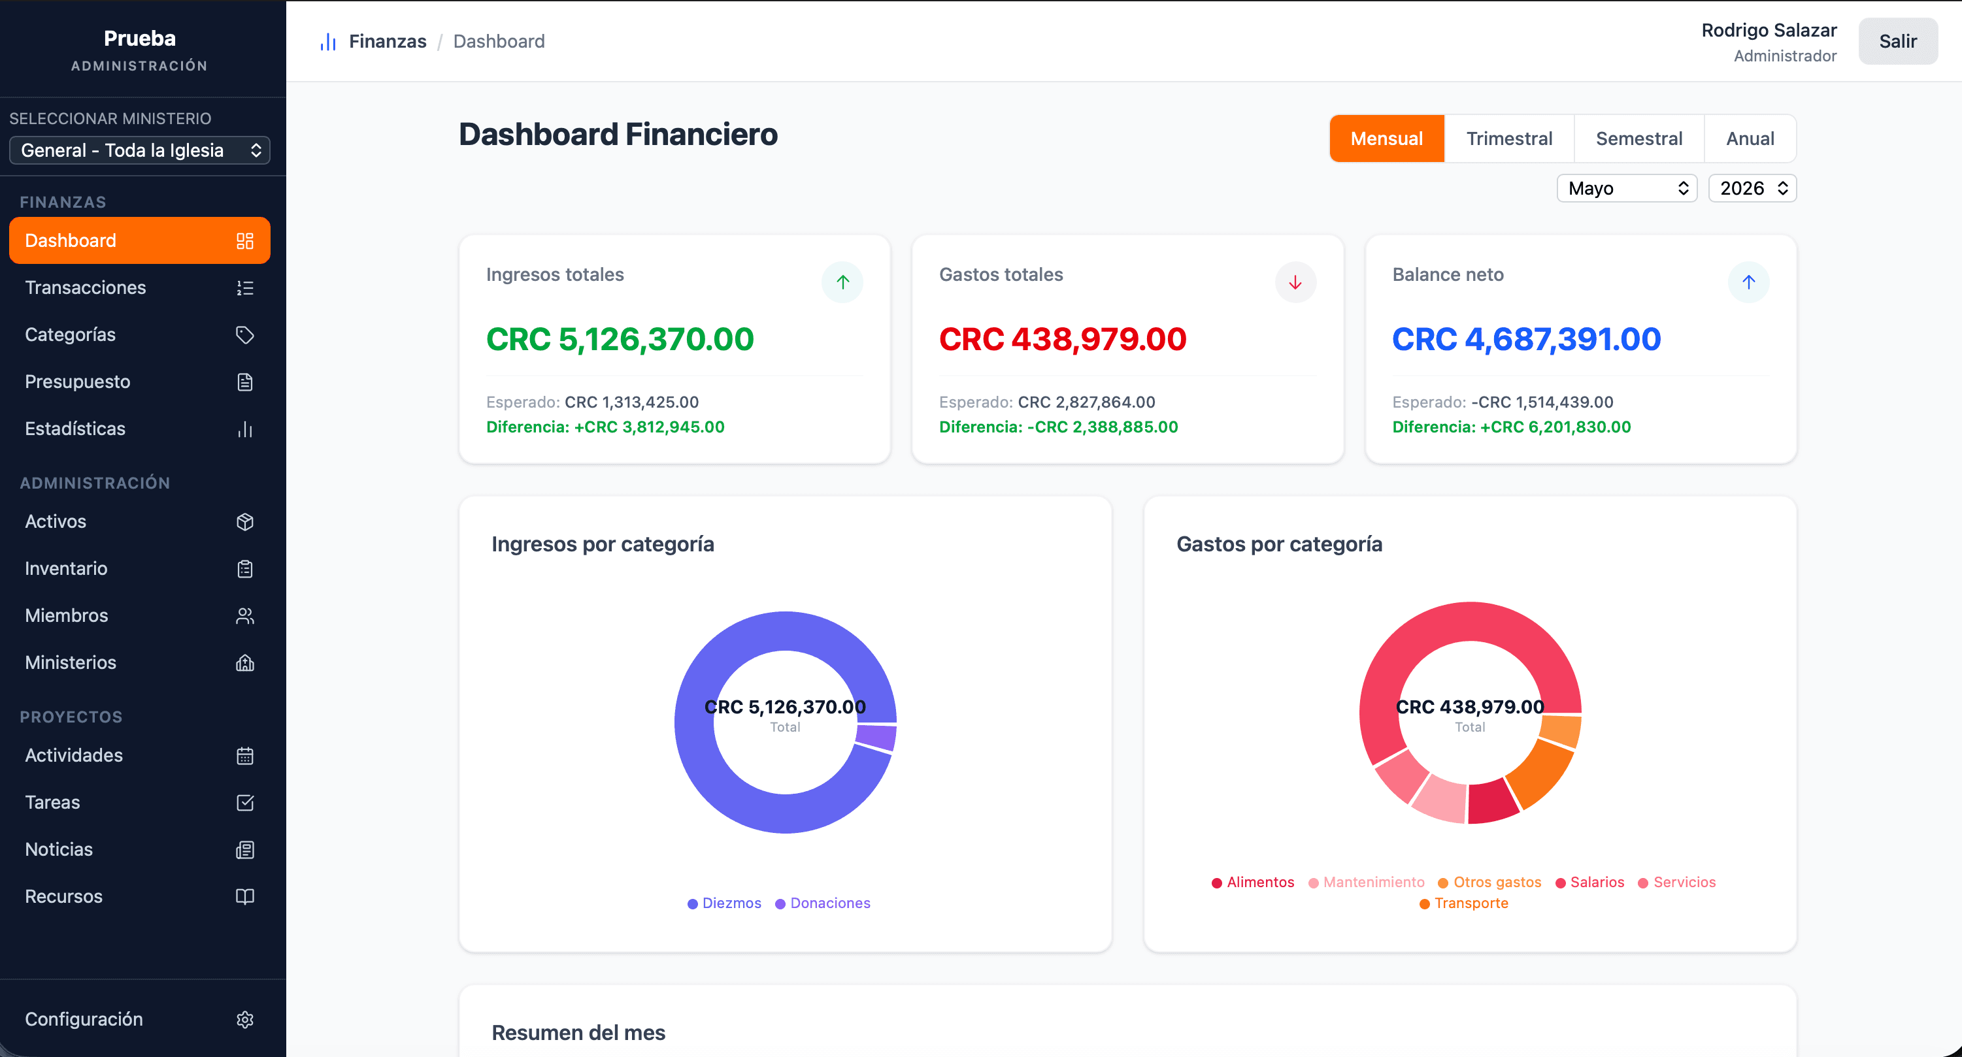1962x1057 pixels.
Task: Toggle the Salarios legend item
Action: coord(1589,883)
